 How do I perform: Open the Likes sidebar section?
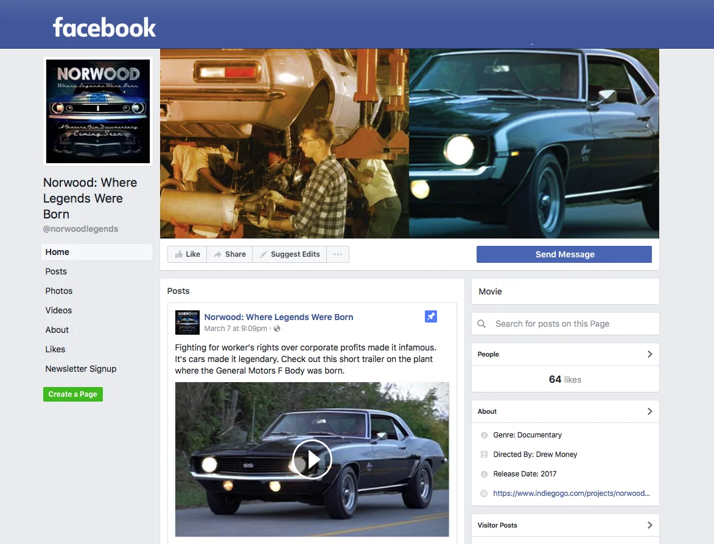pyautogui.click(x=55, y=349)
